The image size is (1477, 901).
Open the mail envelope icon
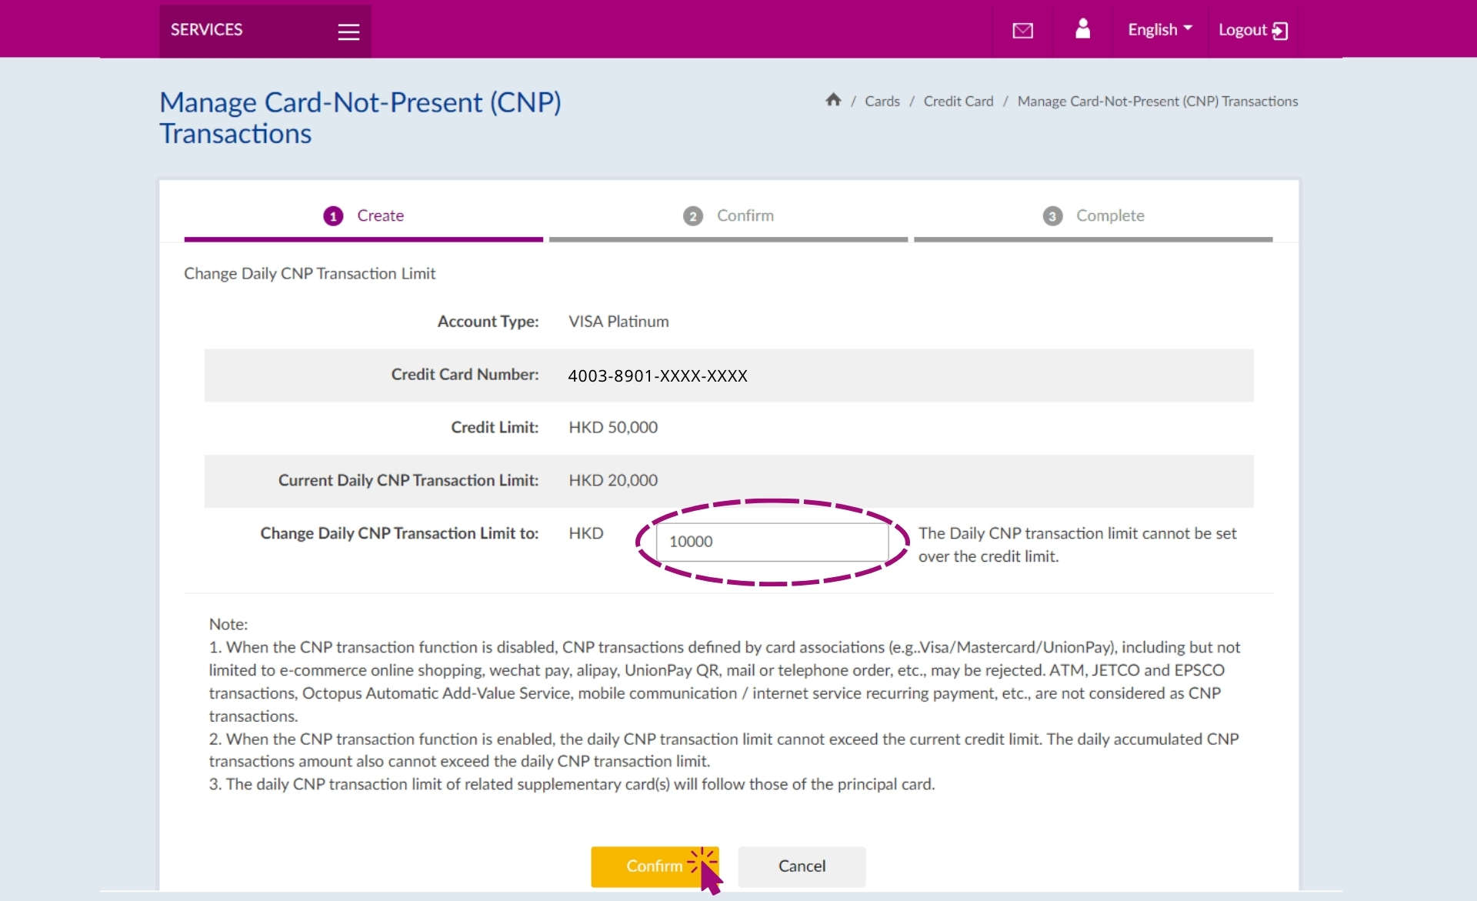pos(1022,31)
